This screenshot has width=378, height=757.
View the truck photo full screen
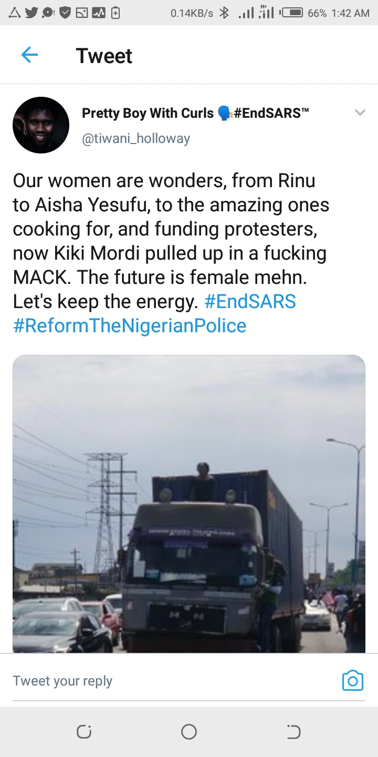pos(188,504)
